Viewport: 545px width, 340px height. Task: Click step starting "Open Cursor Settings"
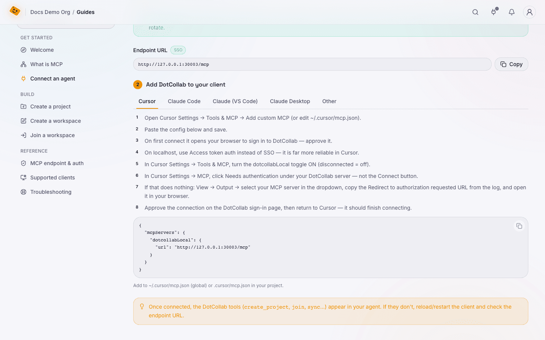pos(253,118)
